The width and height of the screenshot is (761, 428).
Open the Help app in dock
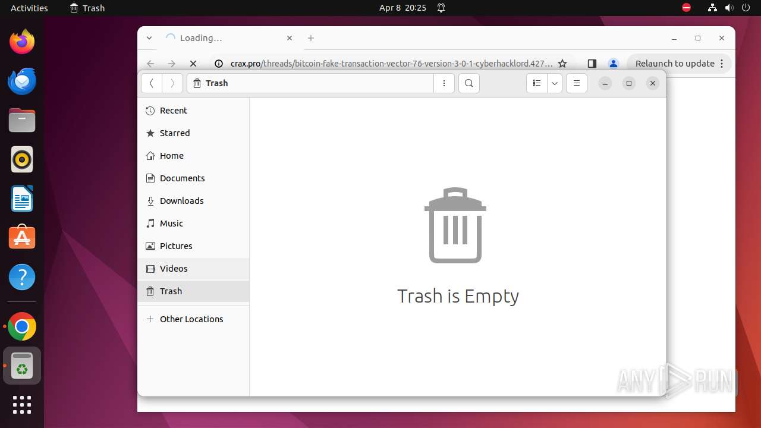pos(22,277)
